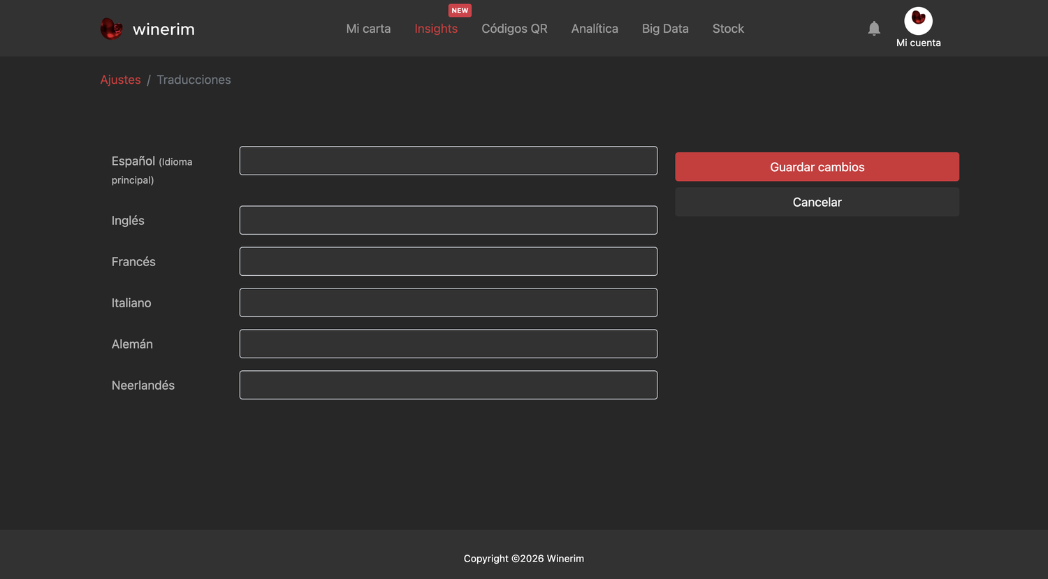1048x579 pixels.
Task: Focus the Italiano translation field
Action: pyautogui.click(x=449, y=302)
